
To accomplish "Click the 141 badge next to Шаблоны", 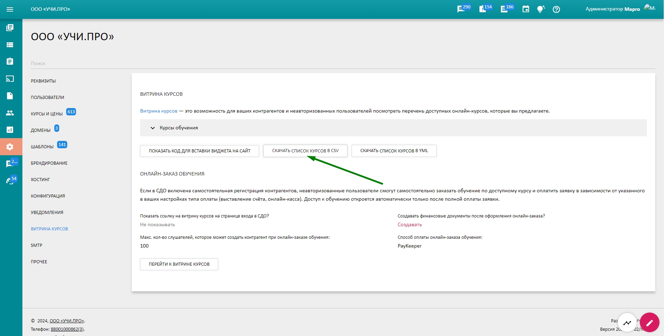I will 62,145.
